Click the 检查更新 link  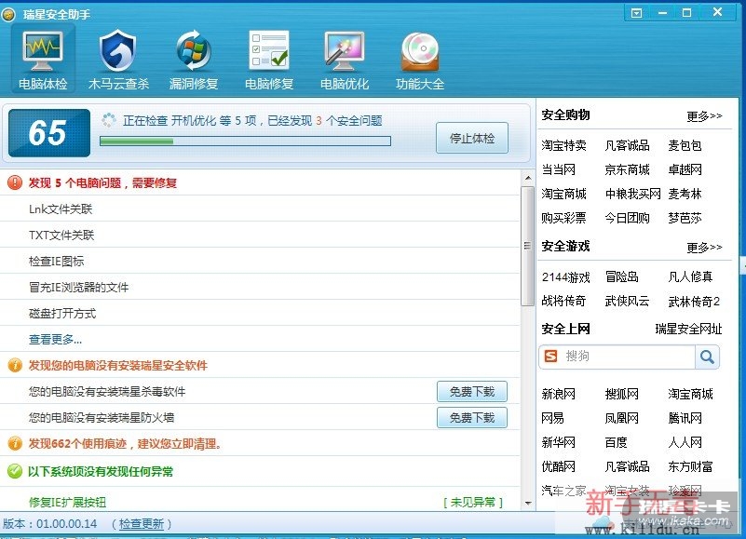[142, 524]
